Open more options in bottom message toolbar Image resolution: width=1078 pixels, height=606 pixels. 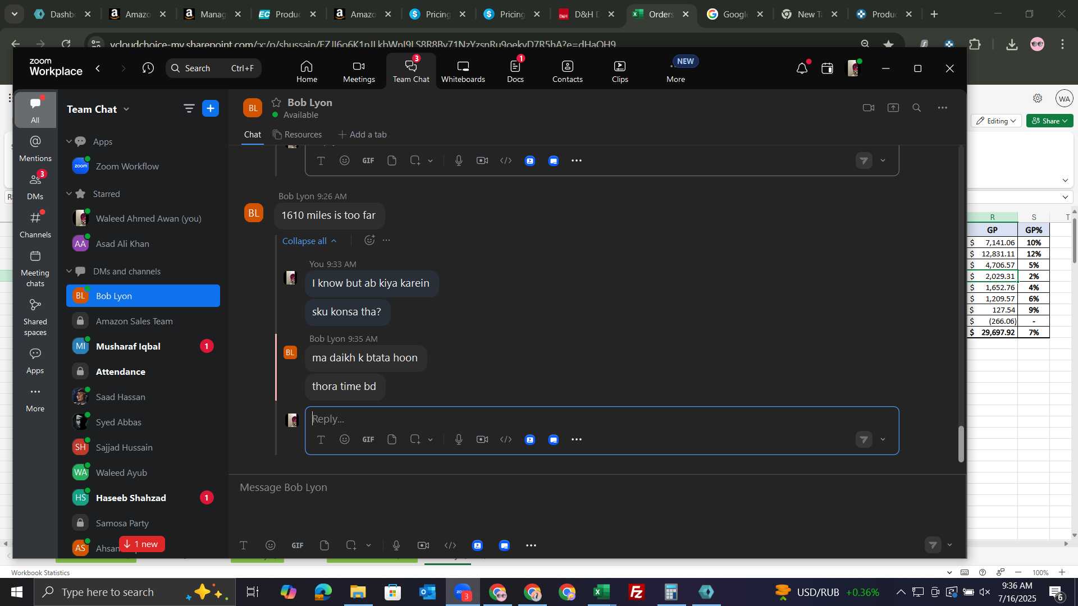pos(531,545)
